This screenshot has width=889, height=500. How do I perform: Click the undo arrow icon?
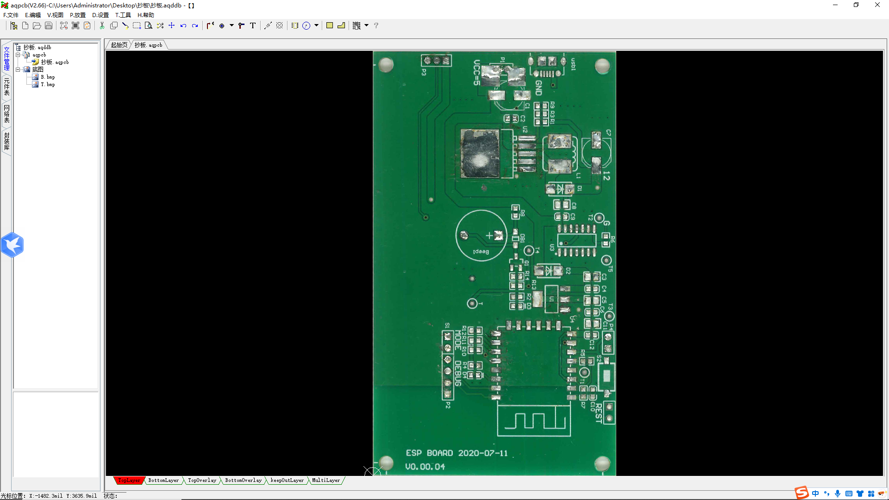183,25
